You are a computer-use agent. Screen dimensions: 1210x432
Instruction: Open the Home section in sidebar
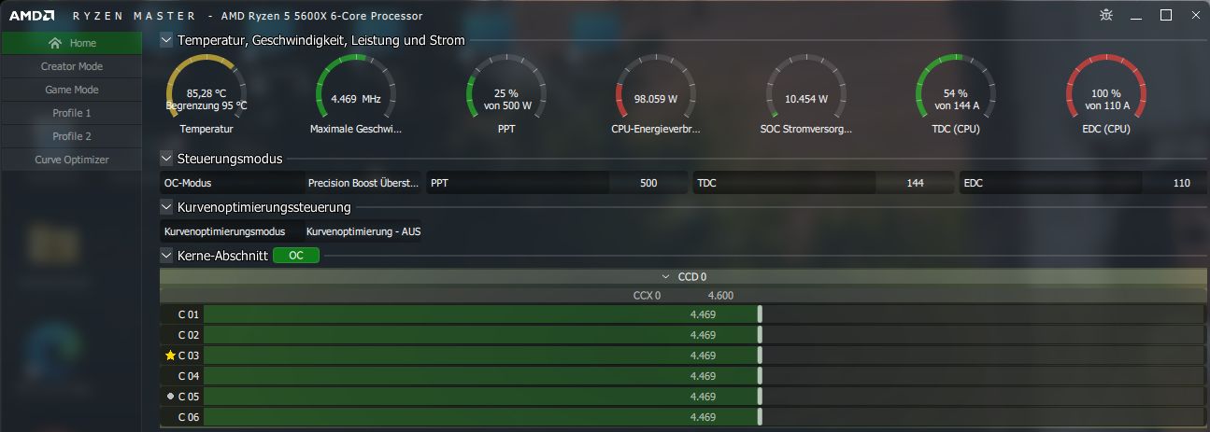click(x=71, y=43)
